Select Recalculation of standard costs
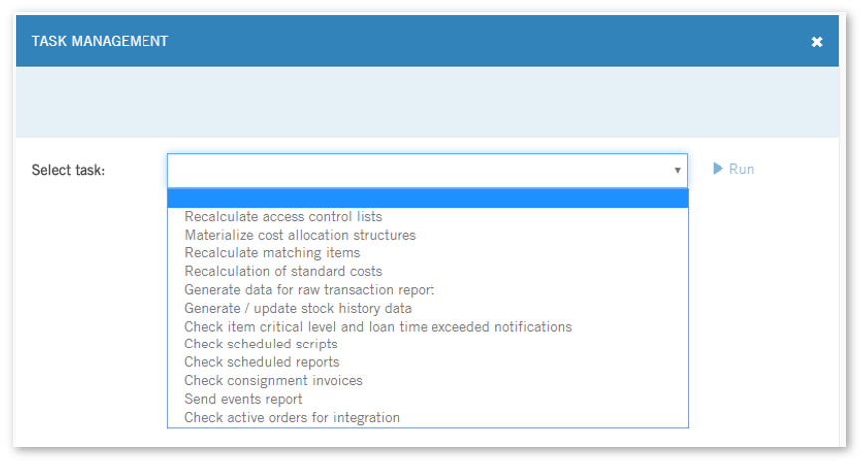865x463 pixels. click(x=429, y=271)
